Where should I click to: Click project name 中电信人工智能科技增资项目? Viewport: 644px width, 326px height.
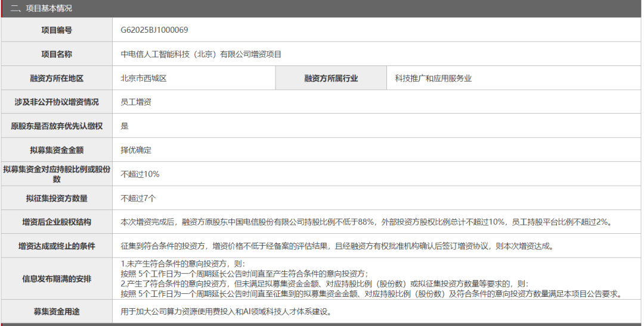tap(201, 54)
